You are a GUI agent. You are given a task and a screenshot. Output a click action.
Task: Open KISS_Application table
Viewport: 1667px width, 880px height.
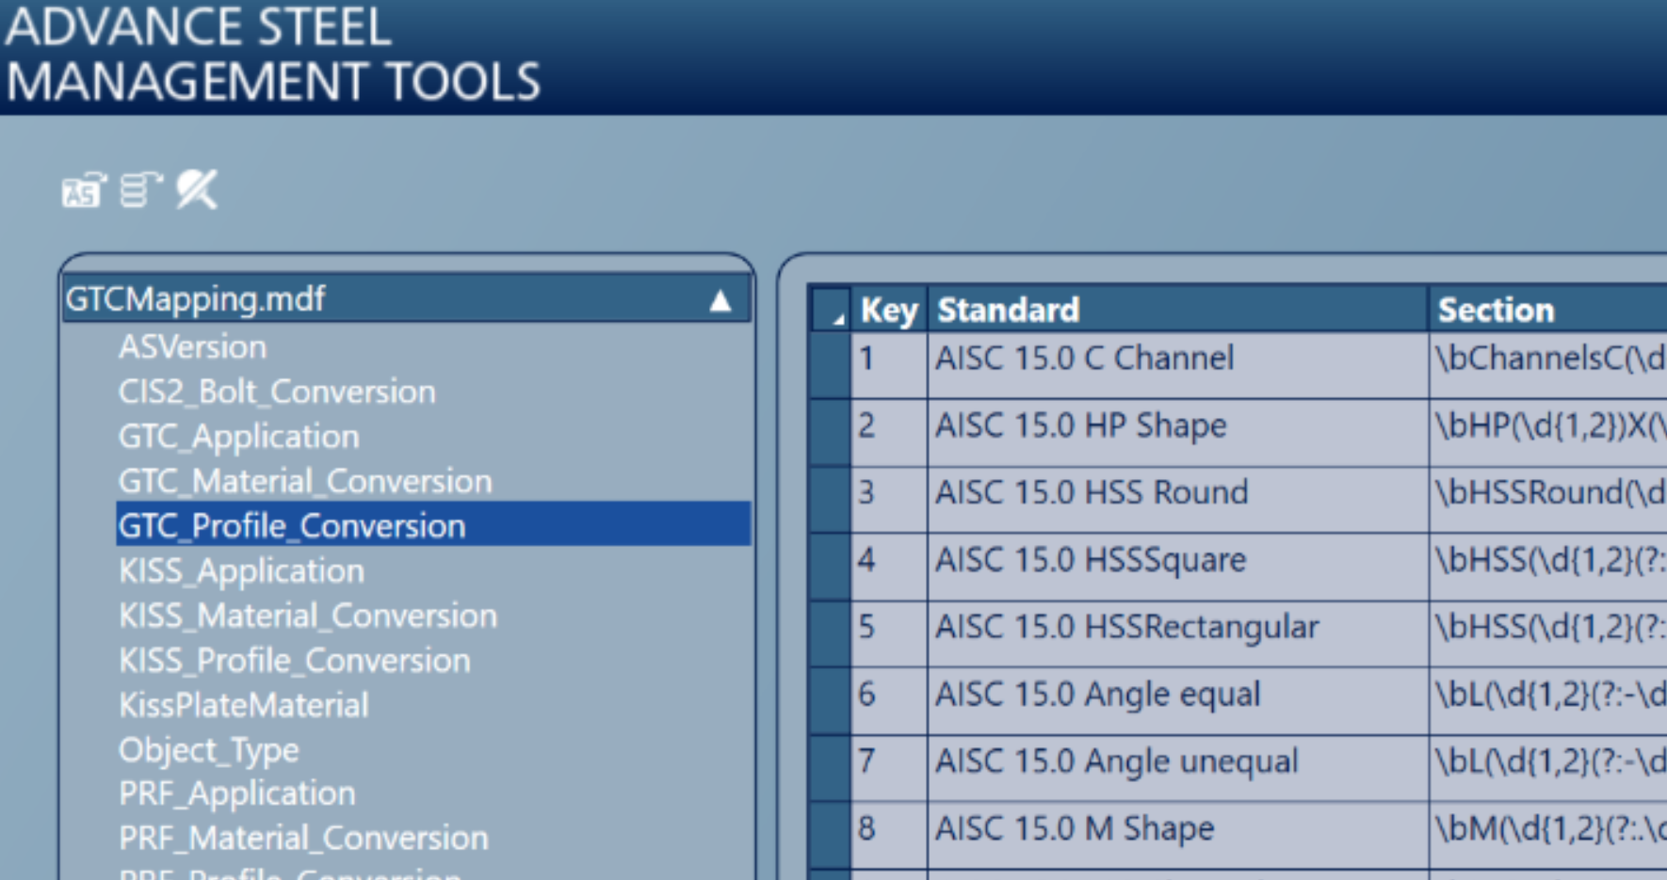pos(241,570)
